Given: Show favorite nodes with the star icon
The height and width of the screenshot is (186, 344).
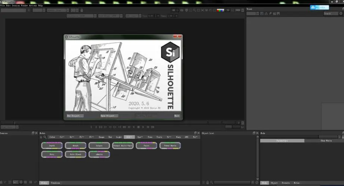Looking at the screenshot, I should point(41,137).
